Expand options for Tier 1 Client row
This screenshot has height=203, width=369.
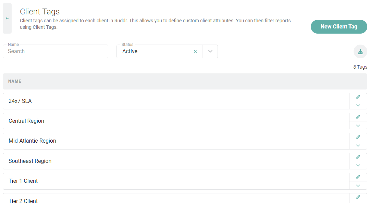358,186
